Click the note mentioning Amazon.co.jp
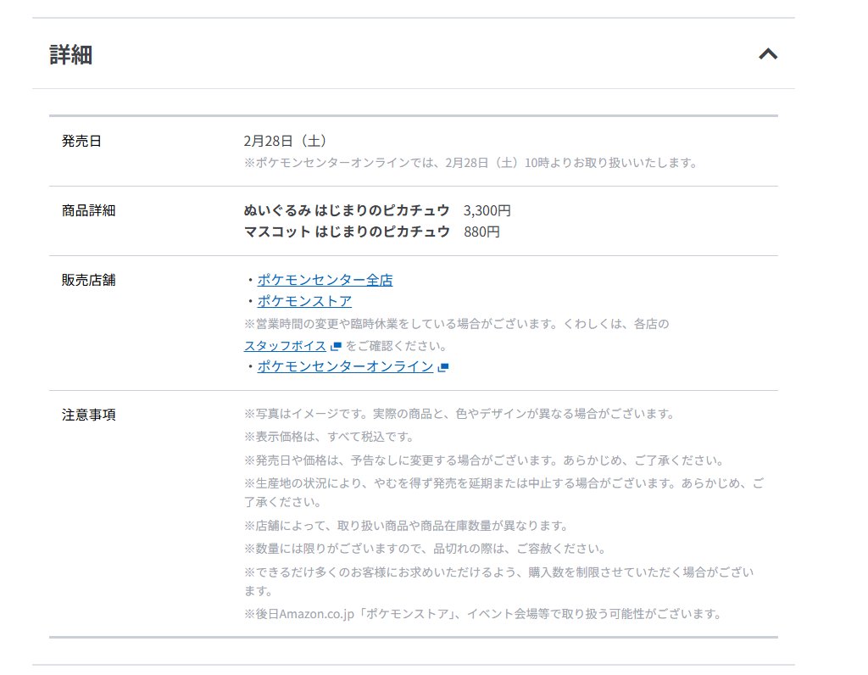Viewport: 868px width, 675px height. tap(482, 614)
